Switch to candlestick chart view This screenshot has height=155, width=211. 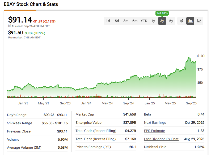(181, 21)
